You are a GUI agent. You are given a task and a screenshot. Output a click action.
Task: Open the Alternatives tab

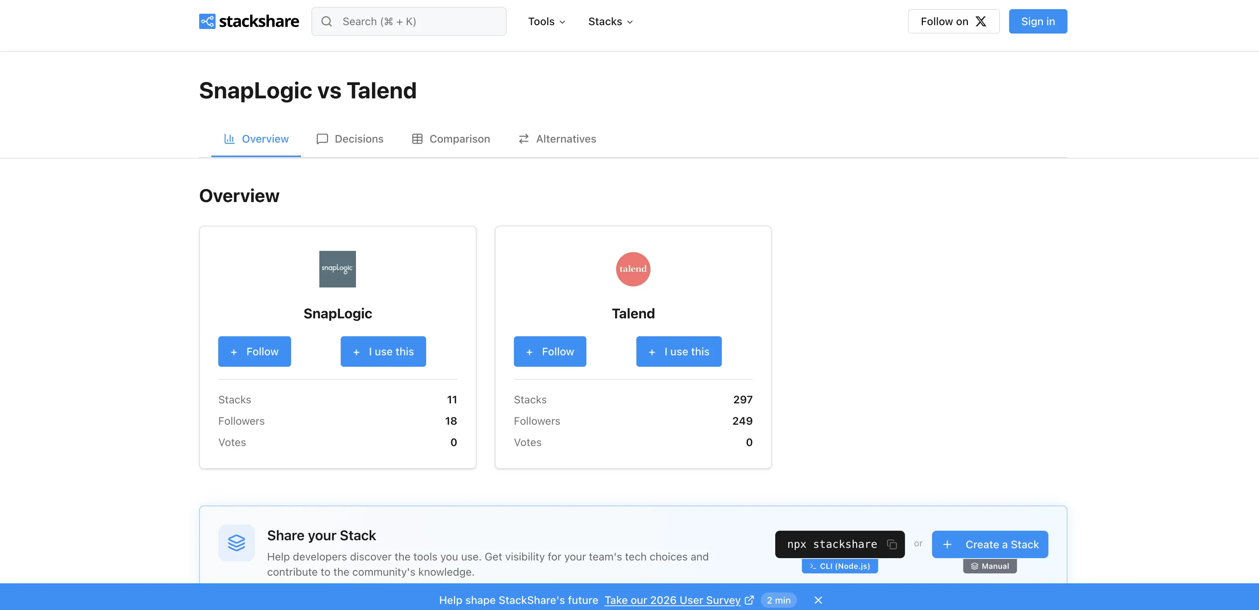point(557,139)
